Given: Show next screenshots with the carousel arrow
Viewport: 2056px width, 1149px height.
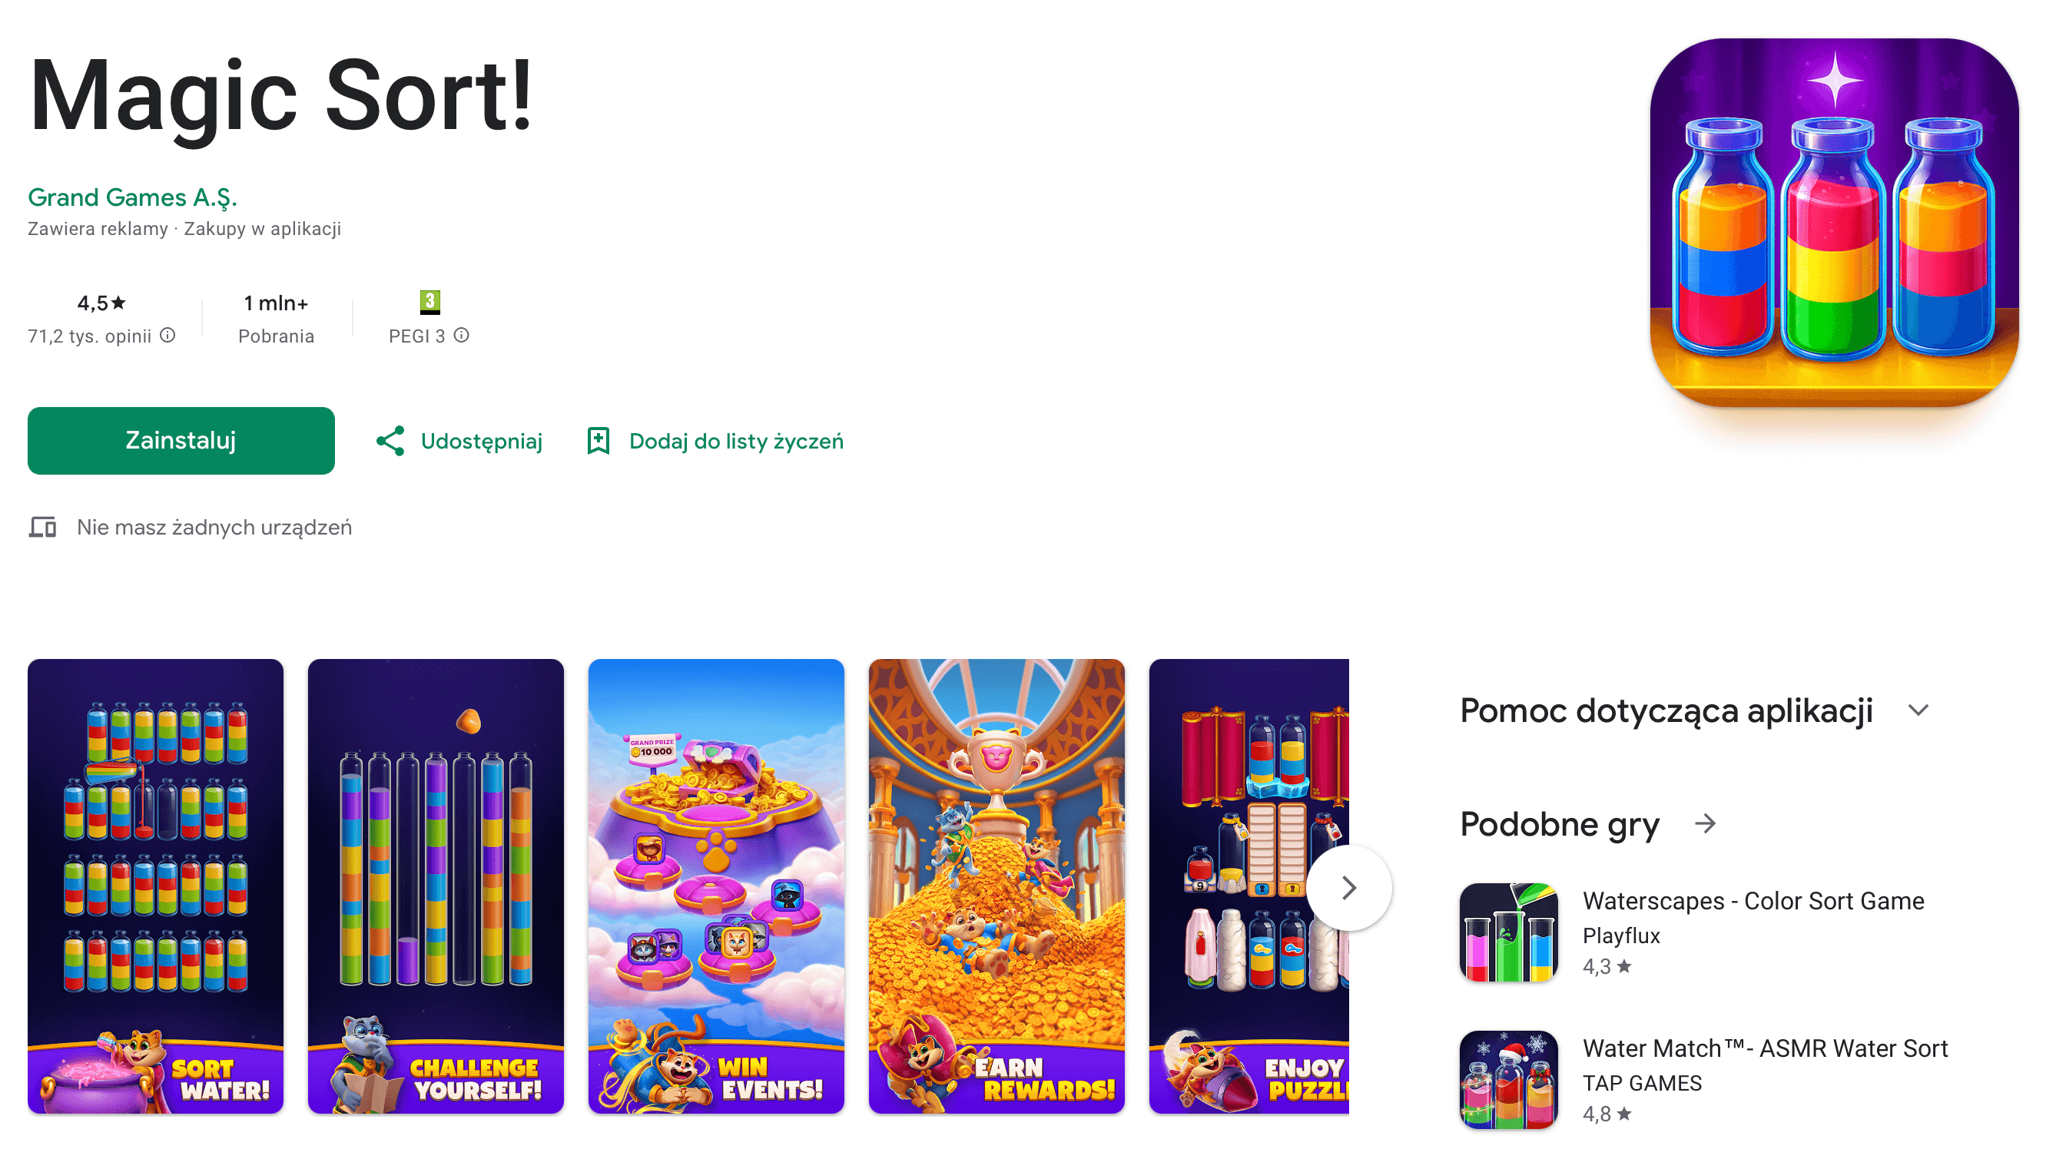Looking at the screenshot, I should [x=1349, y=887].
